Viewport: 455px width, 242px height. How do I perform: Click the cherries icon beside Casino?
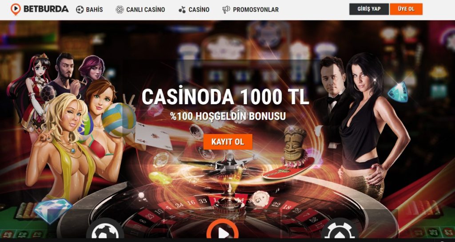point(182,10)
